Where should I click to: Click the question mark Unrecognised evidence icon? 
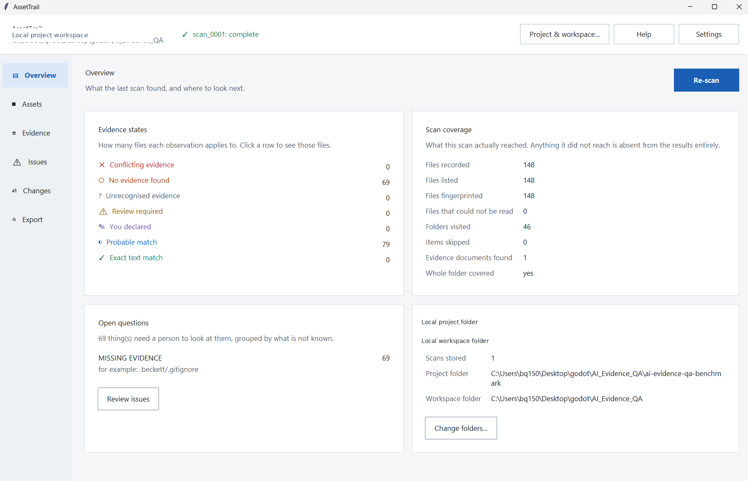coord(100,196)
